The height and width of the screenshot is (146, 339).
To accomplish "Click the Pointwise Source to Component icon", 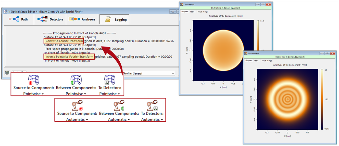I will click(x=34, y=80).
